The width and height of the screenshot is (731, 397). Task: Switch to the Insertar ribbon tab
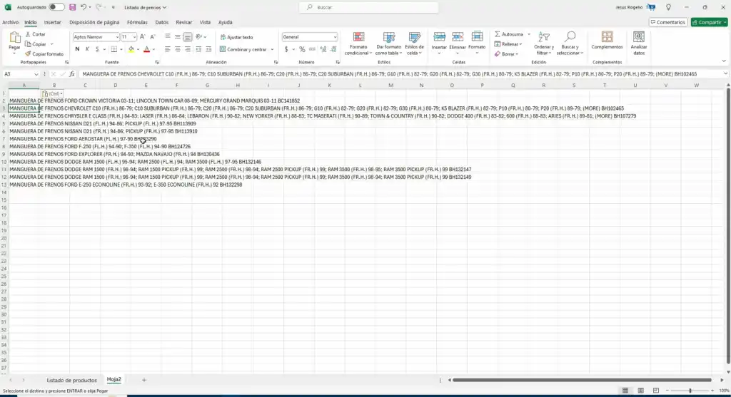[53, 22]
